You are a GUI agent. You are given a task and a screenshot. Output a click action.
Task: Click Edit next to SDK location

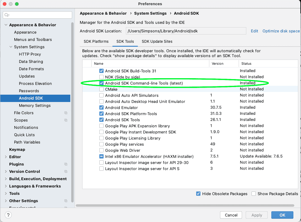254,31
